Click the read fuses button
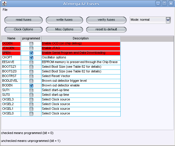 coord(24,20)
